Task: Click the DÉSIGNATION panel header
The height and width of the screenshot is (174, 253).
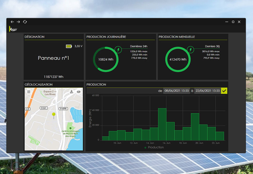Action: [35, 37]
